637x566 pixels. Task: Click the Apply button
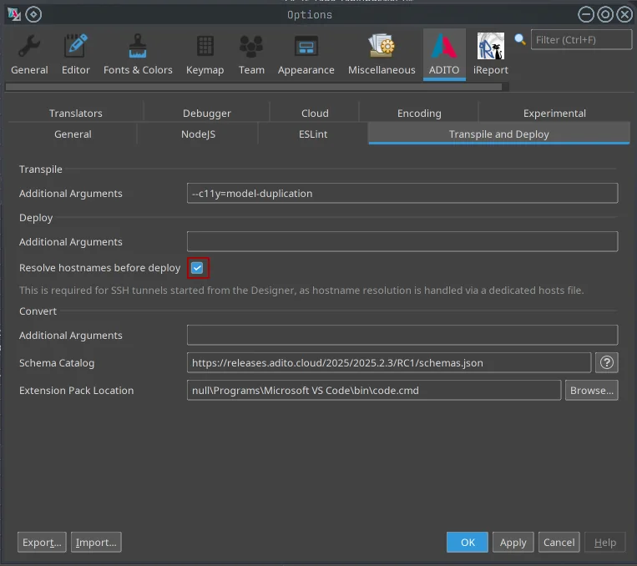click(513, 542)
